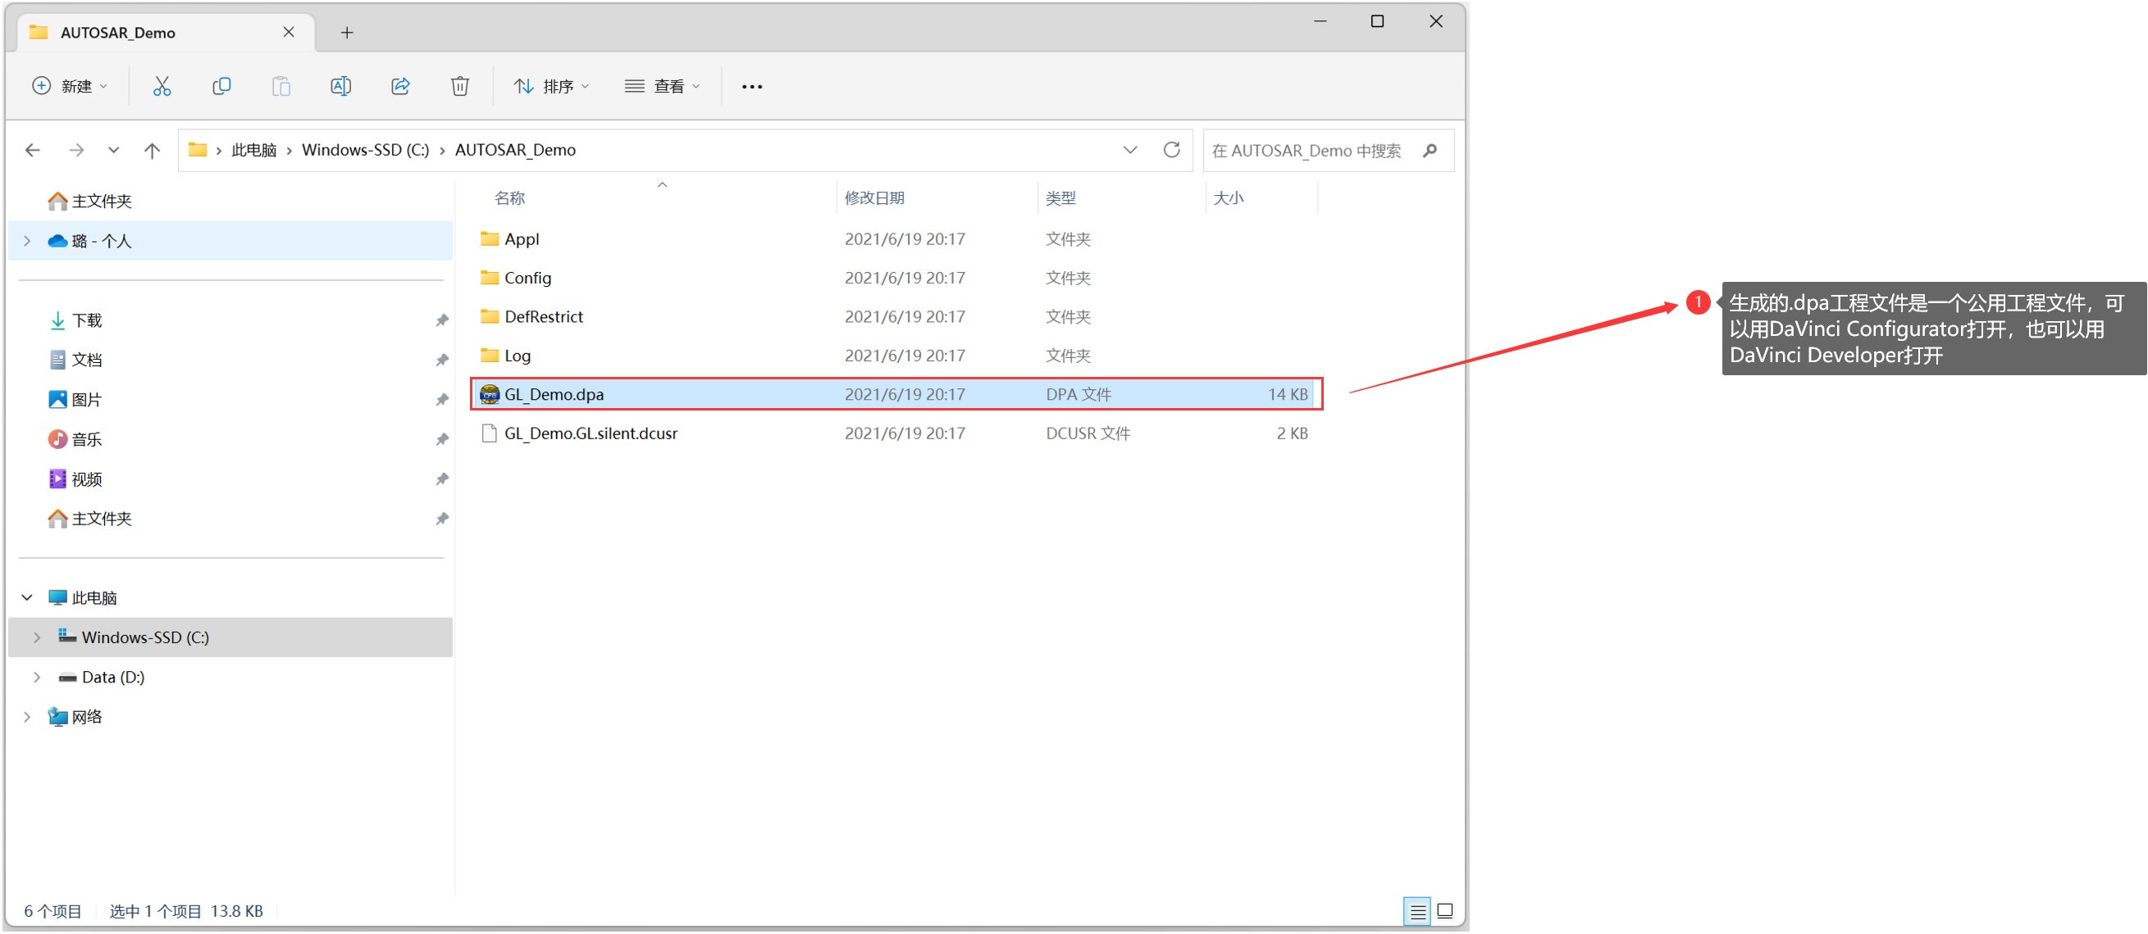Open the 排序 sort dropdown
Screen dimensions: 2148x934
tap(551, 86)
